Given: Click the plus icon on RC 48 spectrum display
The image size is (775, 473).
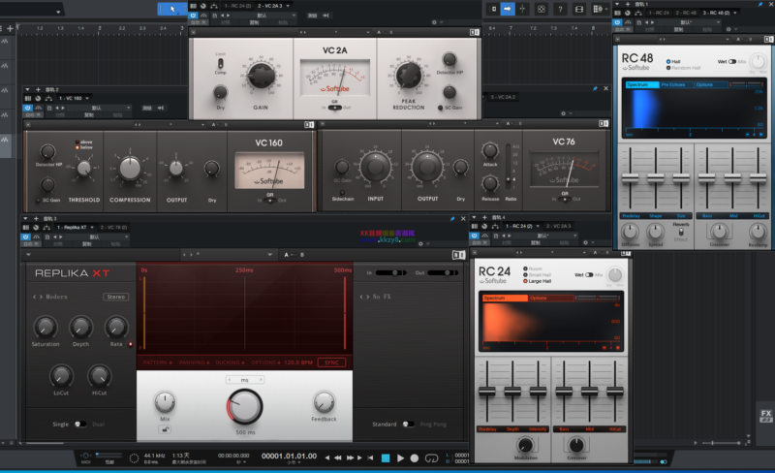Looking at the screenshot, I should click(x=760, y=135).
